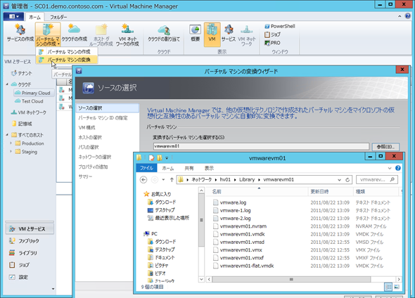The image size is (415, 298).
Task: Open the 表示 tab in Explorer window
Action: [209, 168]
